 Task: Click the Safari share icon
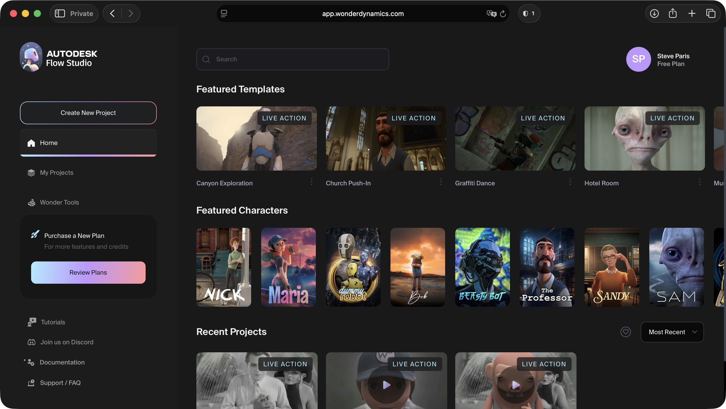673,13
